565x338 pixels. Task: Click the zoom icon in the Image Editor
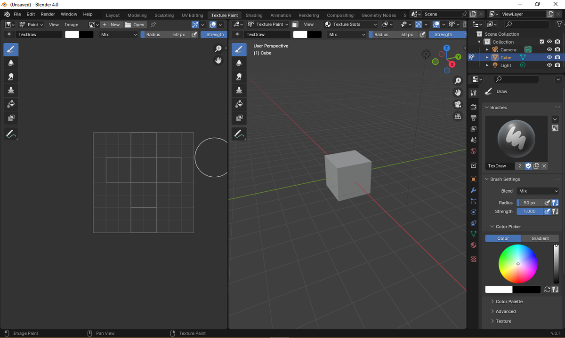pos(218,48)
